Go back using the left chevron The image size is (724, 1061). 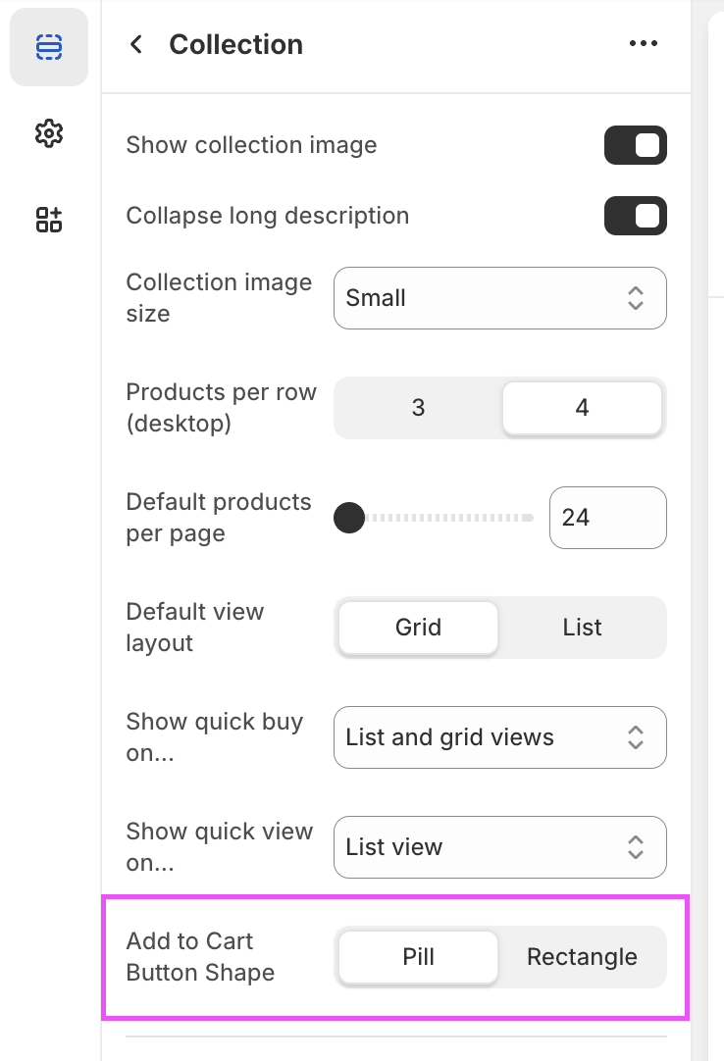click(x=136, y=44)
